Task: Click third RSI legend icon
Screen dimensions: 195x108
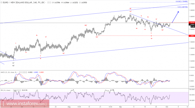Action: 18,90
